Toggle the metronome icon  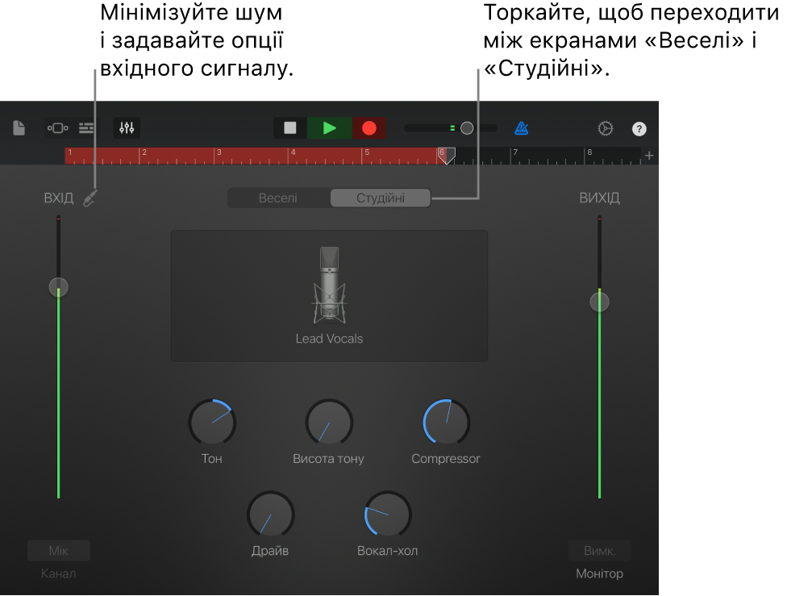[x=522, y=128]
